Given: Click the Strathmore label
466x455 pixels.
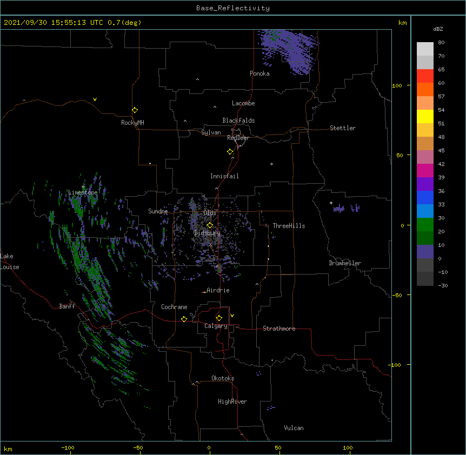Looking at the screenshot, I should pyautogui.click(x=279, y=329).
